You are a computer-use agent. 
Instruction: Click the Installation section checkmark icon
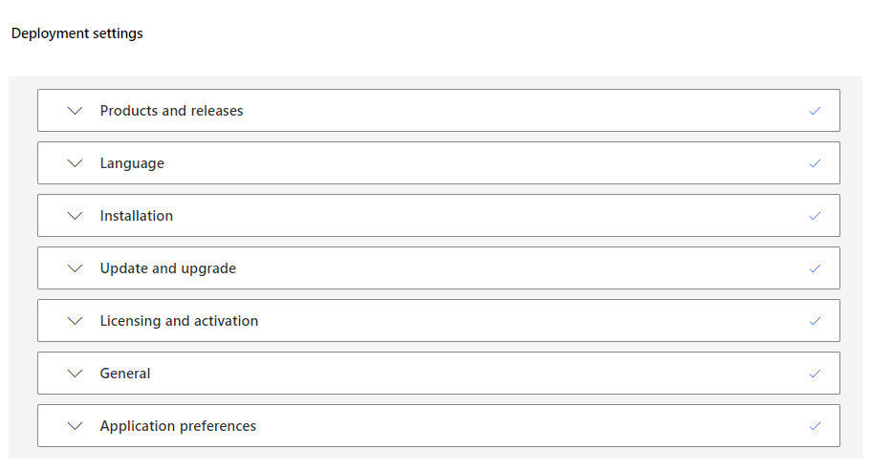[815, 216]
